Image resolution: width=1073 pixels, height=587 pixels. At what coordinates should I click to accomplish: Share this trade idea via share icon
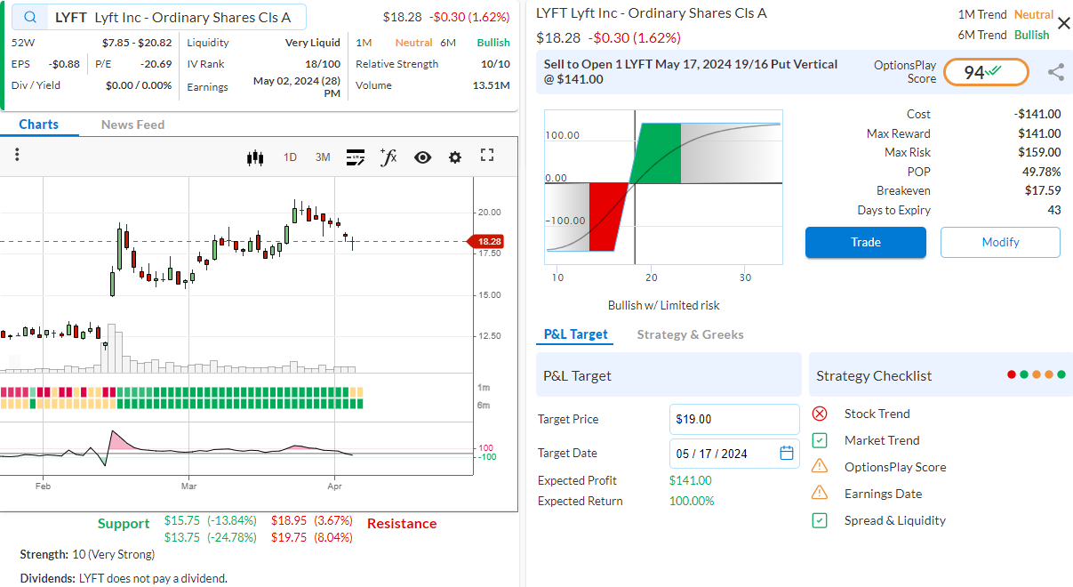click(1055, 73)
